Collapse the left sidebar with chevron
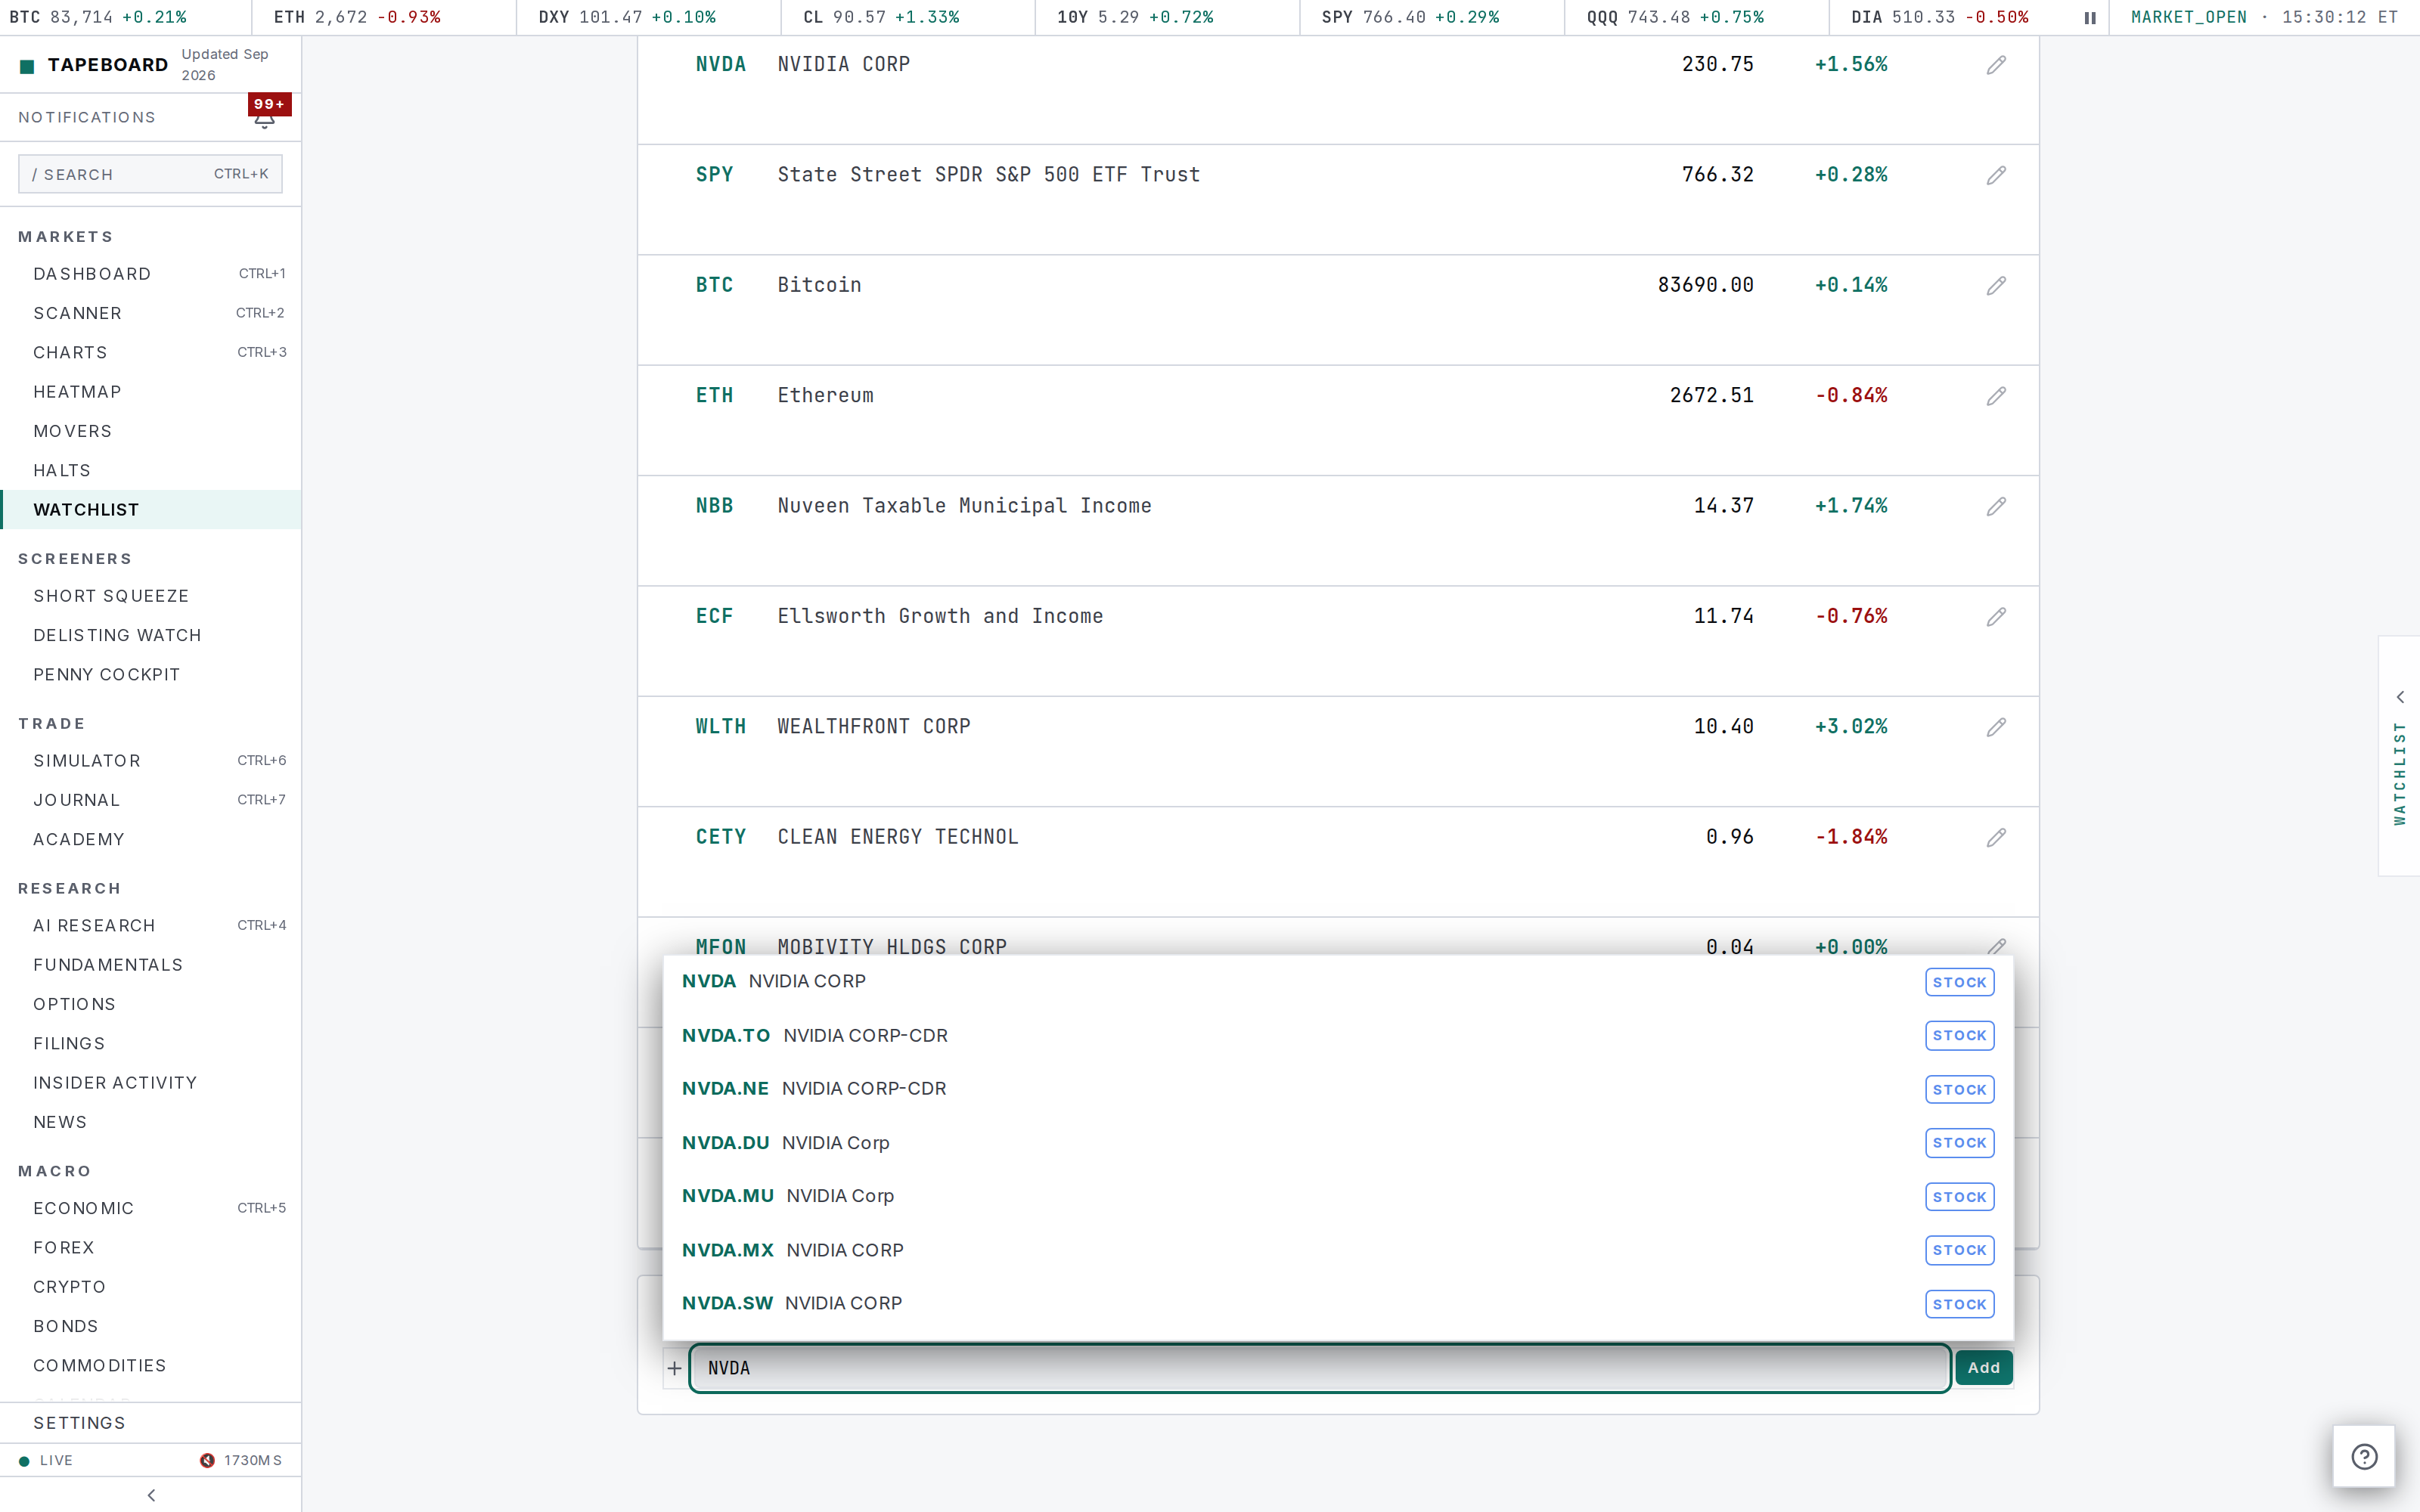 (151, 1495)
